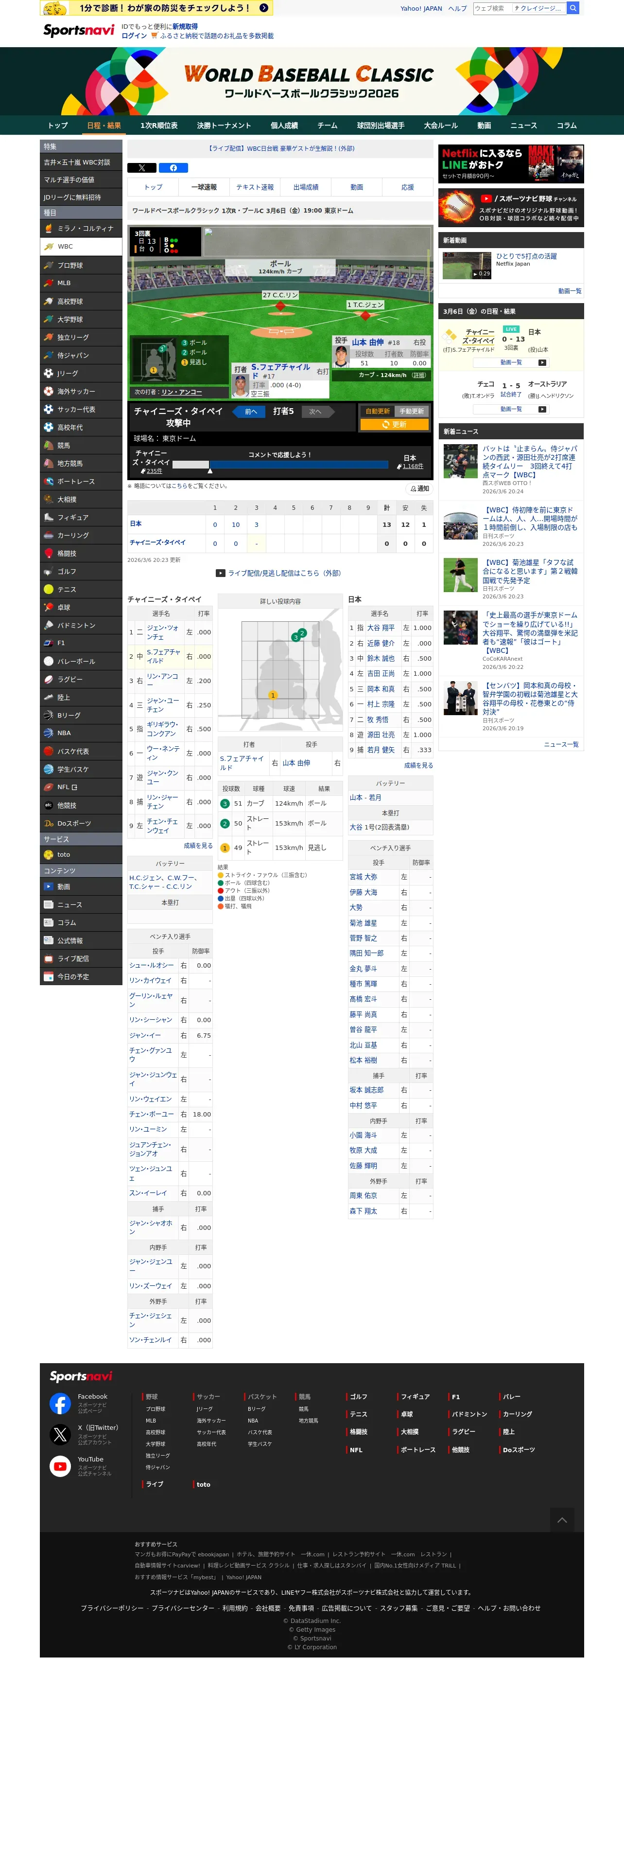Open 卓球 sidebar item

(x=81, y=608)
